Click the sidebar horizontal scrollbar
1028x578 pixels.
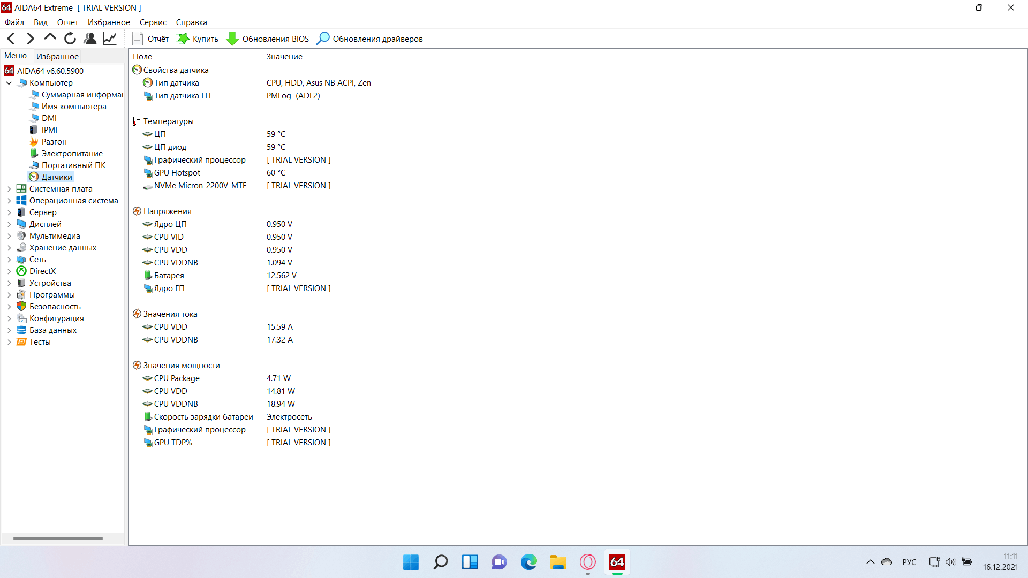(58, 538)
